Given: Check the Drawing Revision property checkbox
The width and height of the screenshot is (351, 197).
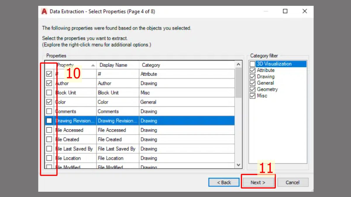Looking at the screenshot, I should pos(49,121).
